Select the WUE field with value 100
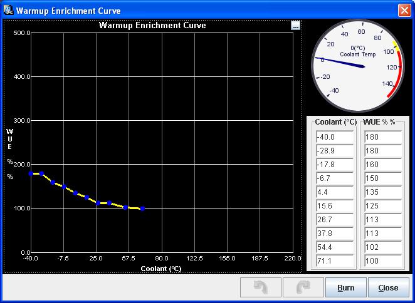The image size is (415, 303). tap(383, 261)
